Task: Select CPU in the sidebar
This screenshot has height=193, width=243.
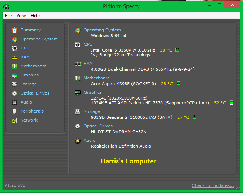Action: tap(25, 48)
